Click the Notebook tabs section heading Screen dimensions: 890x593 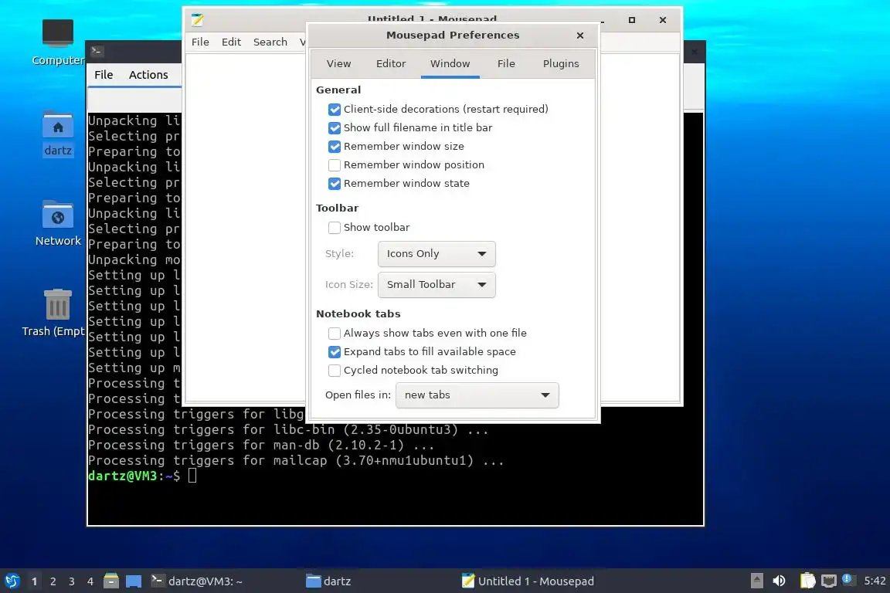click(358, 313)
